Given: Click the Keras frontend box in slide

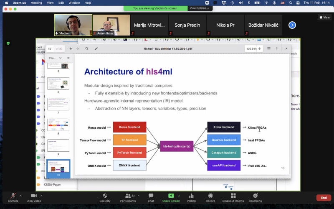Looking at the screenshot, I should click(x=129, y=127).
